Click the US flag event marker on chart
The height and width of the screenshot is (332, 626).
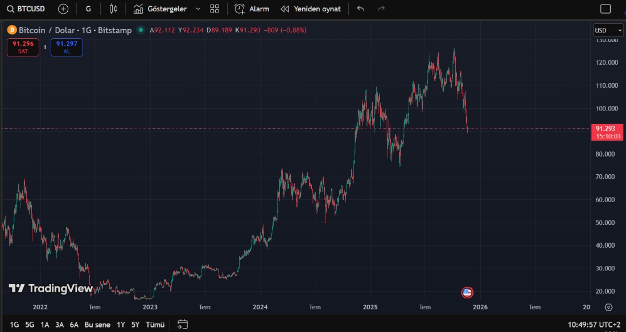coord(467,292)
